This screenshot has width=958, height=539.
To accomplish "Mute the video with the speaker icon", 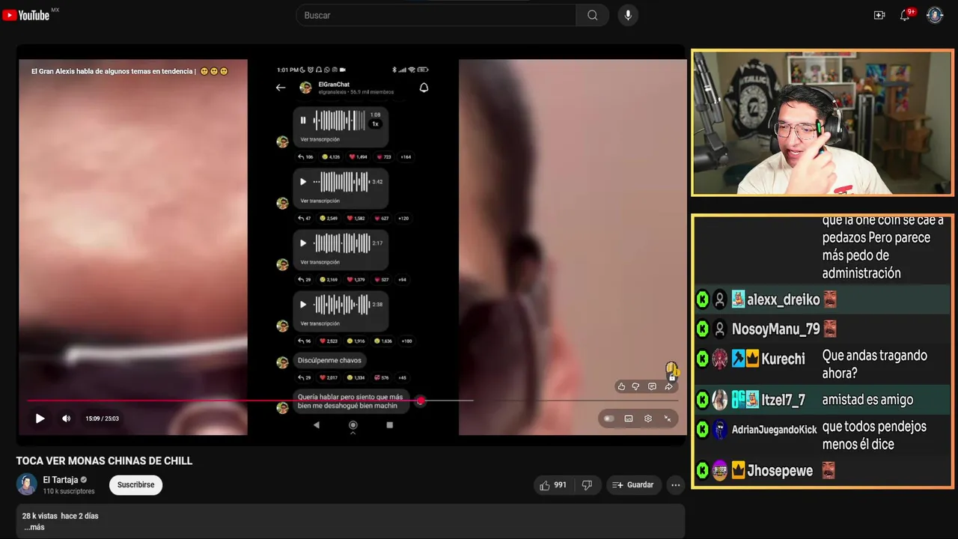I will point(66,418).
